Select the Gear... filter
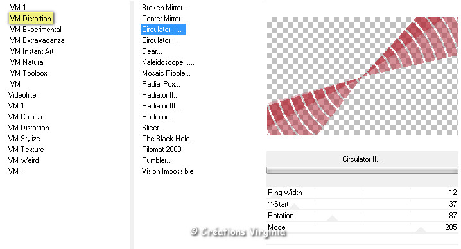This screenshot has width=461, height=249. tap(152, 51)
